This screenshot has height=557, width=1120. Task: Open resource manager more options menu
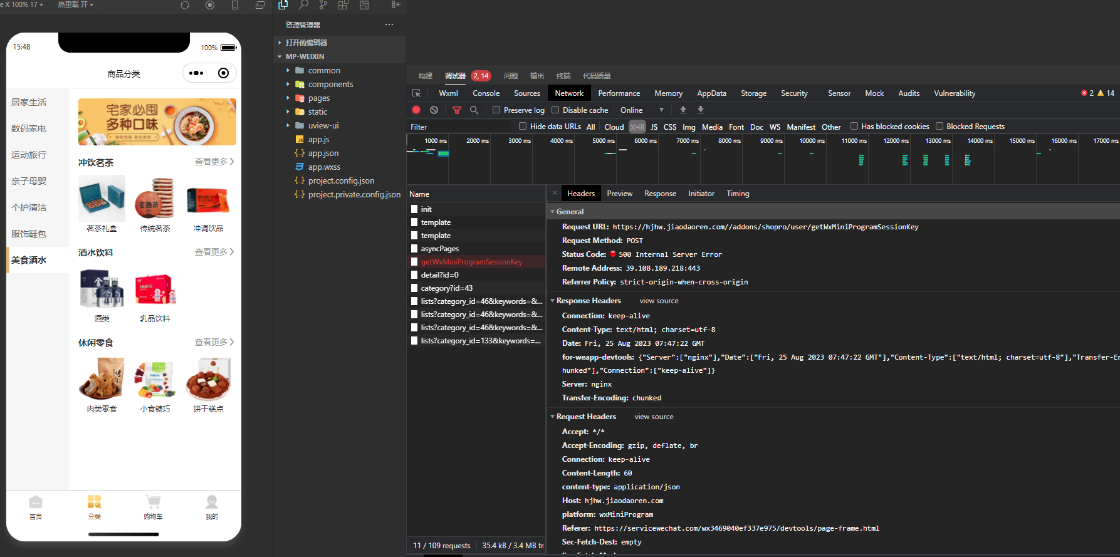(x=389, y=24)
